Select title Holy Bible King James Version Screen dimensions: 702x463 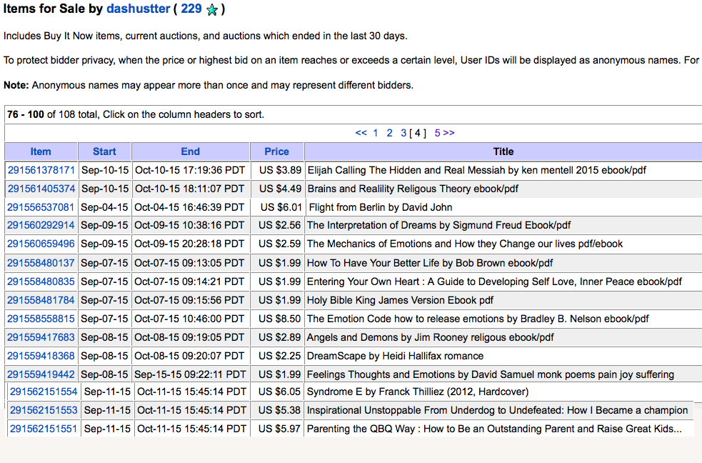[x=400, y=301]
